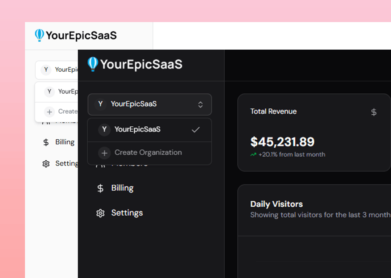Click the gear icon beside Settings in dark sidebar
The height and width of the screenshot is (278, 391).
(100, 213)
